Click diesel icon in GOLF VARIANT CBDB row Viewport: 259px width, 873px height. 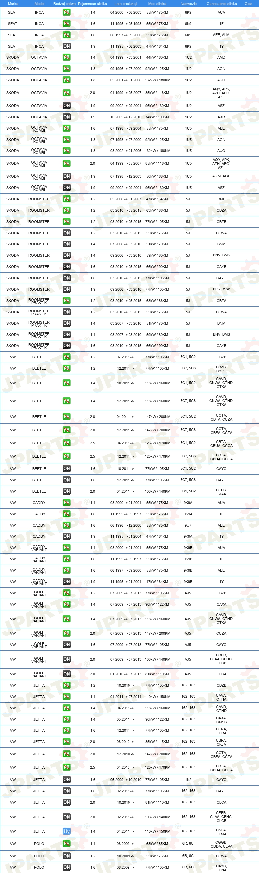(67, 659)
